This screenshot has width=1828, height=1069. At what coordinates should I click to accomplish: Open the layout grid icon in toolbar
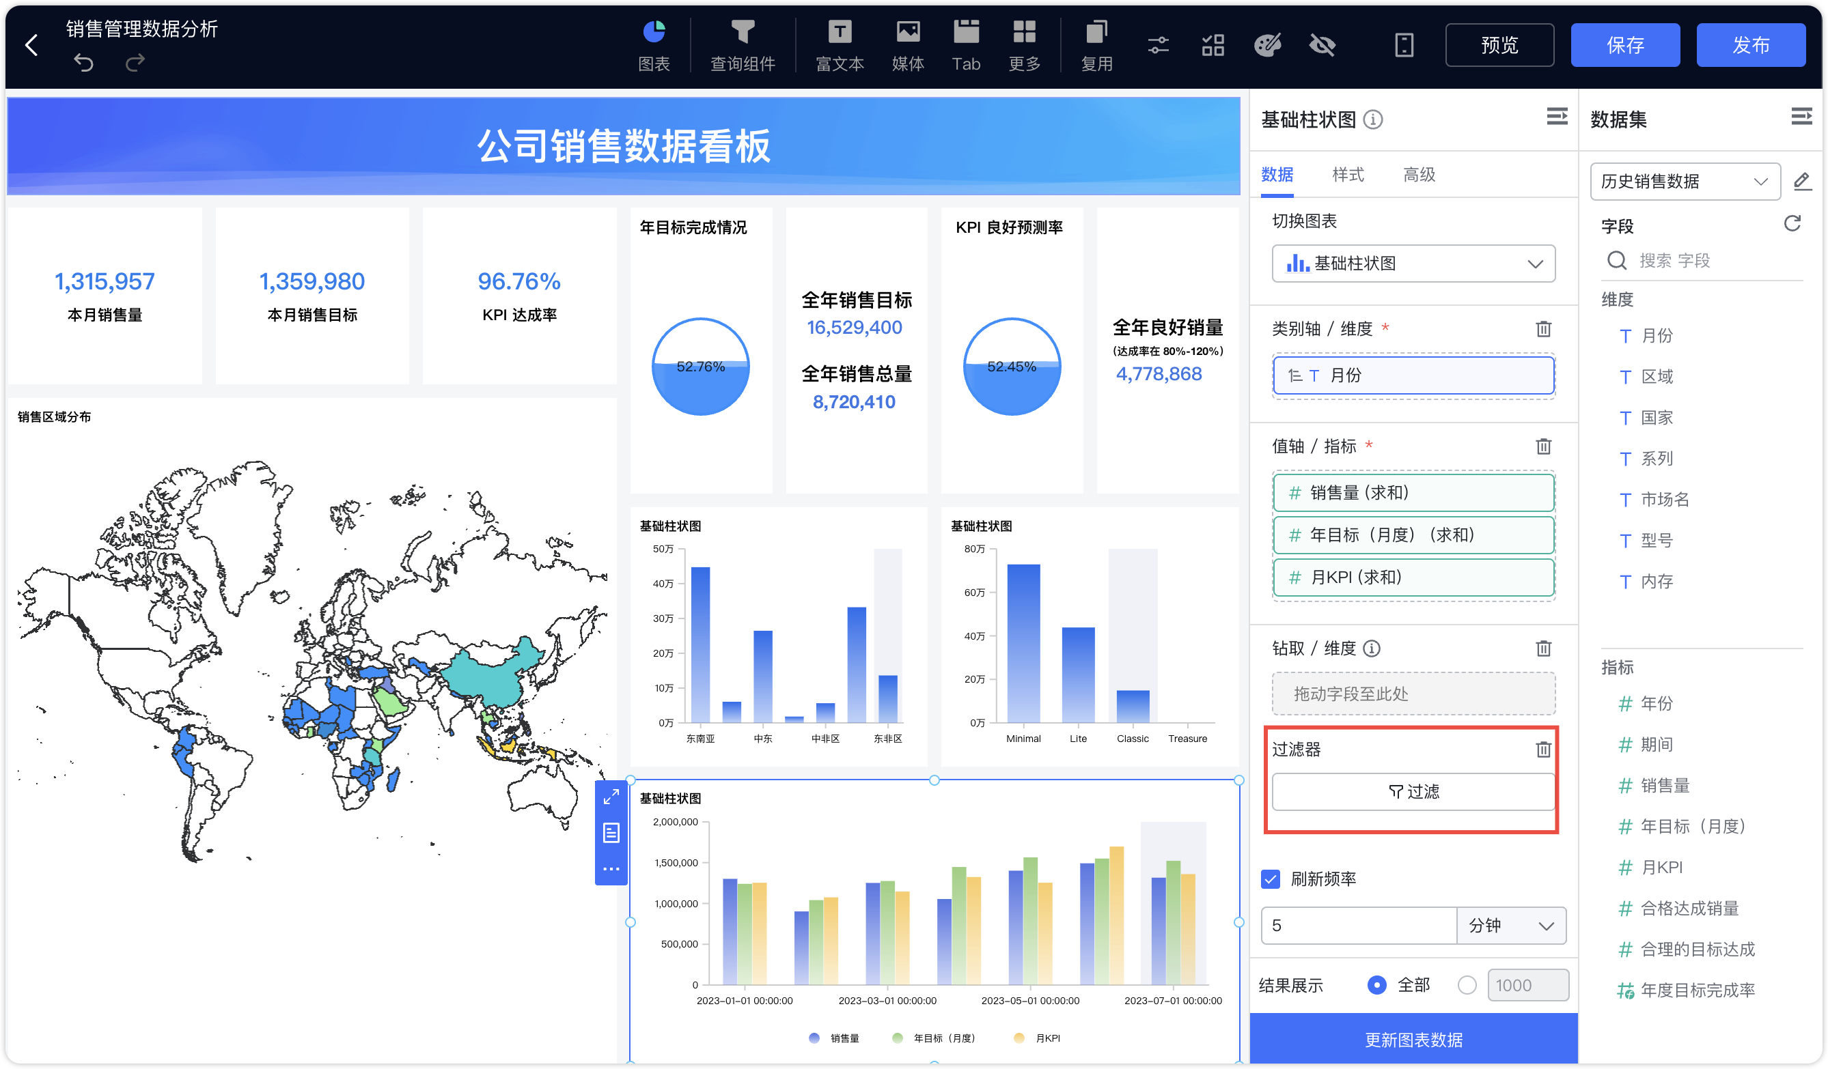pyautogui.click(x=1212, y=45)
